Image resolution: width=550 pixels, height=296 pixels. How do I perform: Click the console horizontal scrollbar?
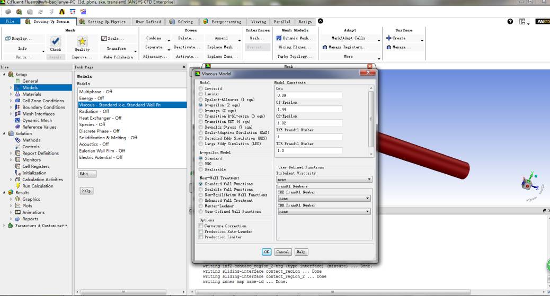333,292
